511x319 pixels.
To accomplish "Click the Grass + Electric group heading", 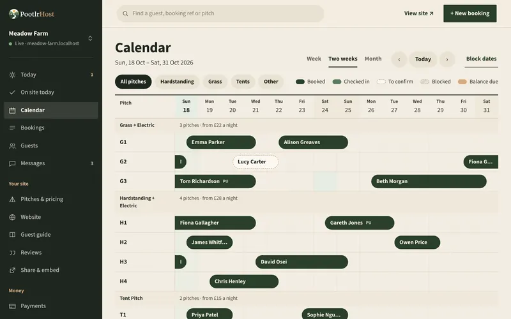I will (x=137, y=125).
